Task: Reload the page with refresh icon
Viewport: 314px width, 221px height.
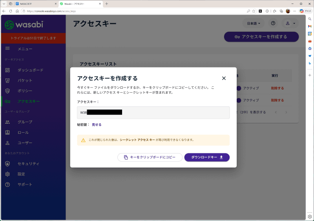Action: 11,11
